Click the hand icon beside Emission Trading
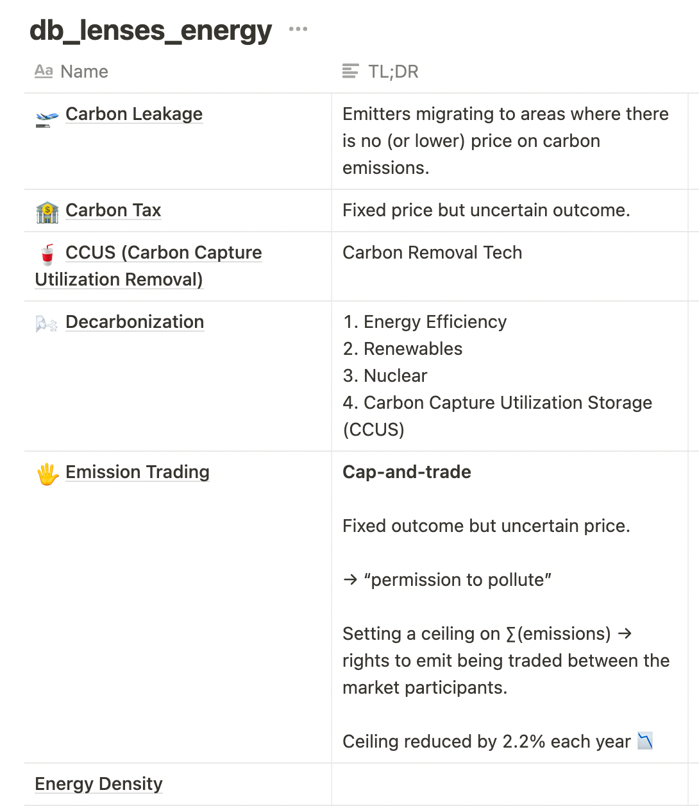699x806 pixels. (x=47, y=474)
